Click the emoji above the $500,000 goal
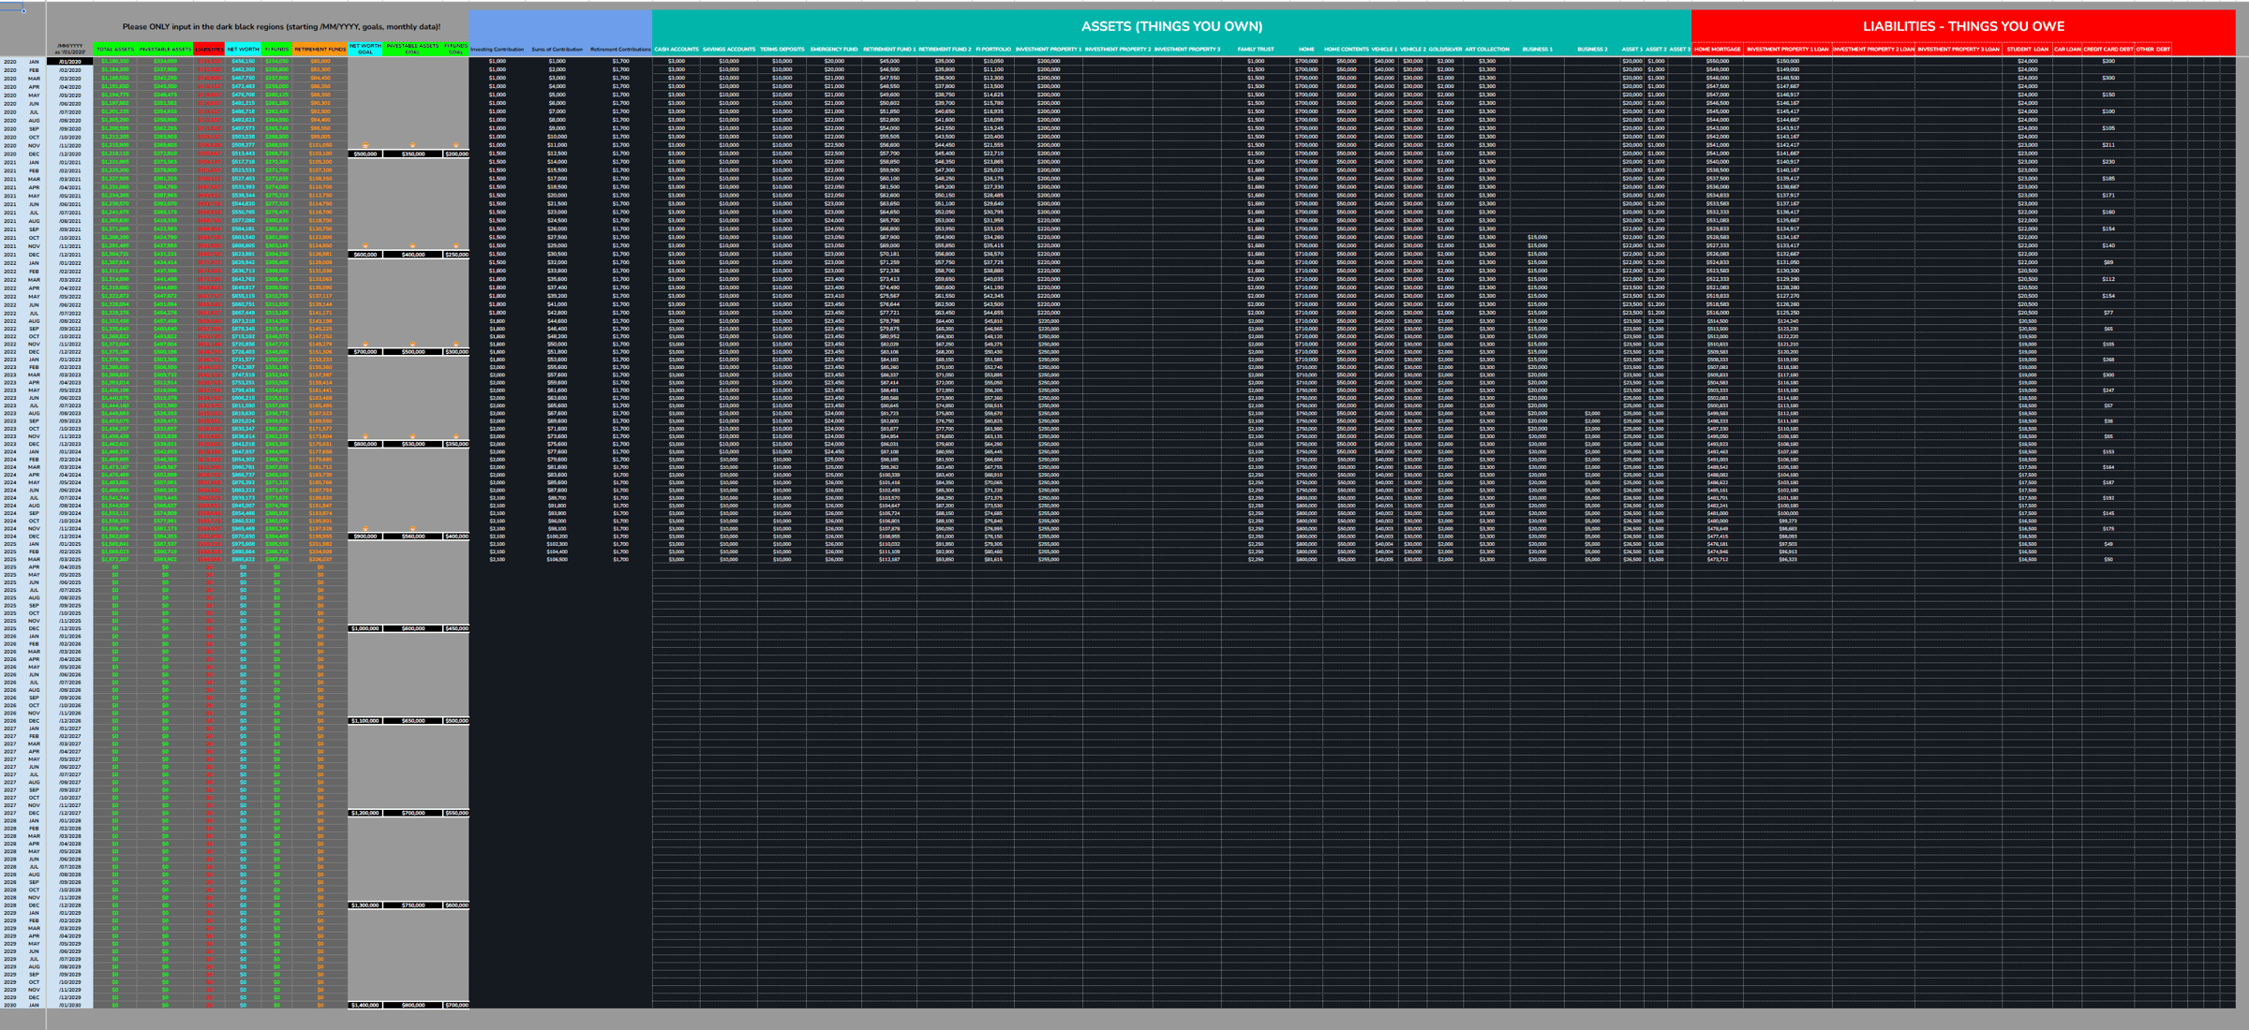Viewport: 2249px width, 1030px height. 365,146
